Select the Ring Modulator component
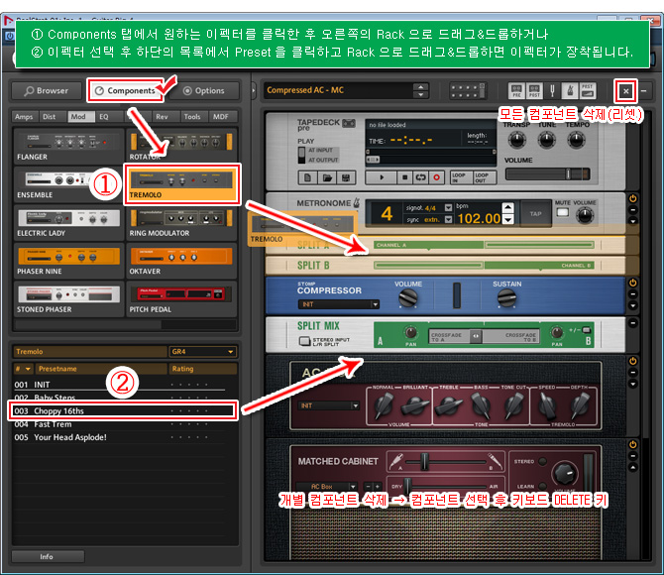This screenshot has height=575, width=664. click(181, 222)
